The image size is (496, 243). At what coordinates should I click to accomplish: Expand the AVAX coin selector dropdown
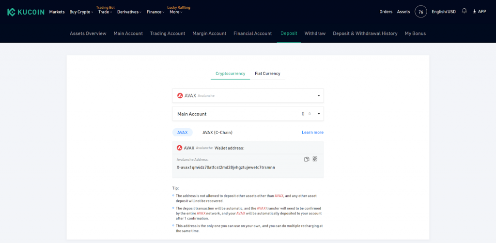pyautogui.click(x=319, y=95)
